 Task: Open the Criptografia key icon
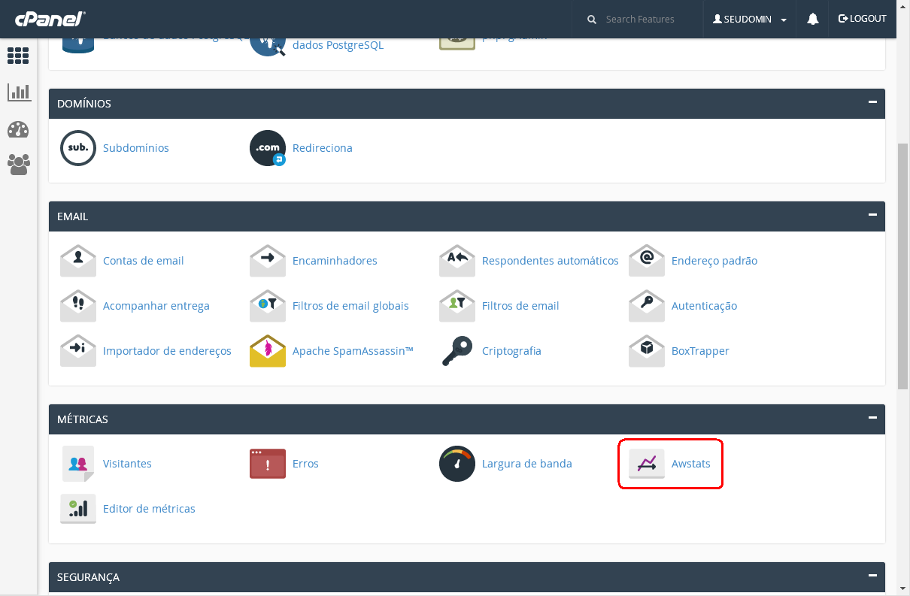[457, 351]
